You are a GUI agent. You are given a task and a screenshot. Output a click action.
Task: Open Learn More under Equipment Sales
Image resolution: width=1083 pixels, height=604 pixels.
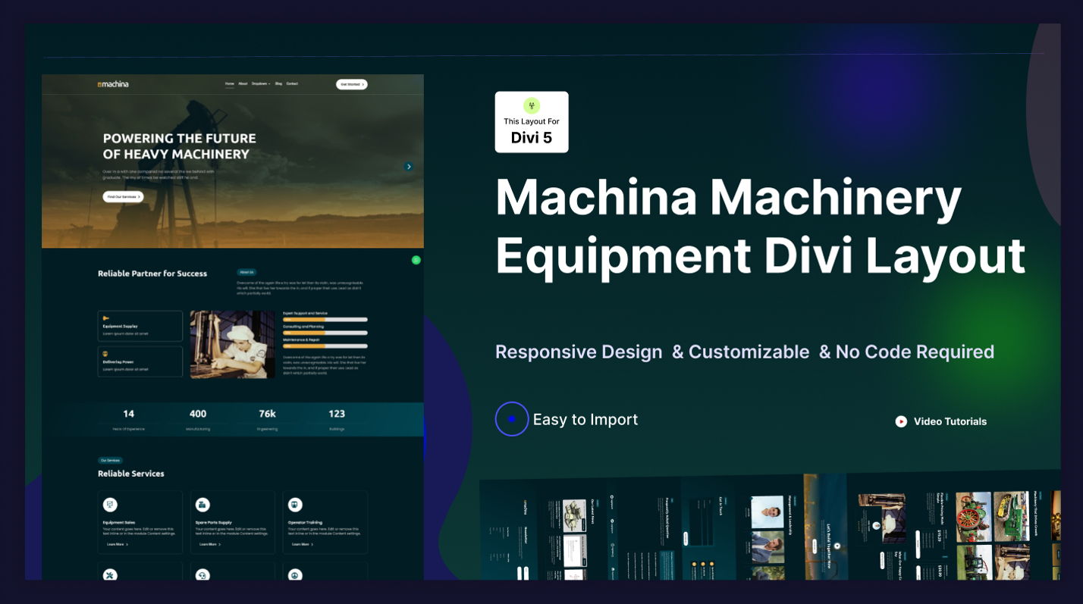118,544
